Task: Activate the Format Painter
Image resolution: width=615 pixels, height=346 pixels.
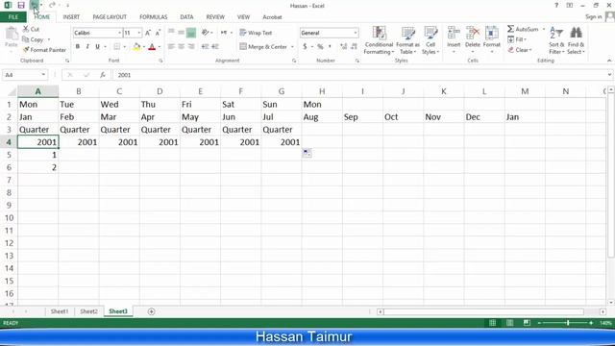Action: tap(44, 50)
